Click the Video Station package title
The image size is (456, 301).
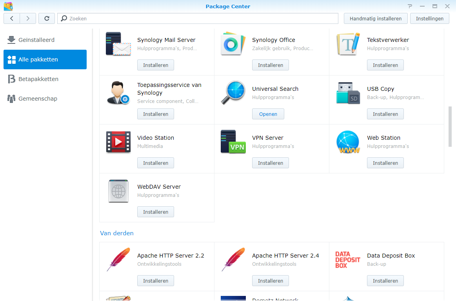point(156,138)
